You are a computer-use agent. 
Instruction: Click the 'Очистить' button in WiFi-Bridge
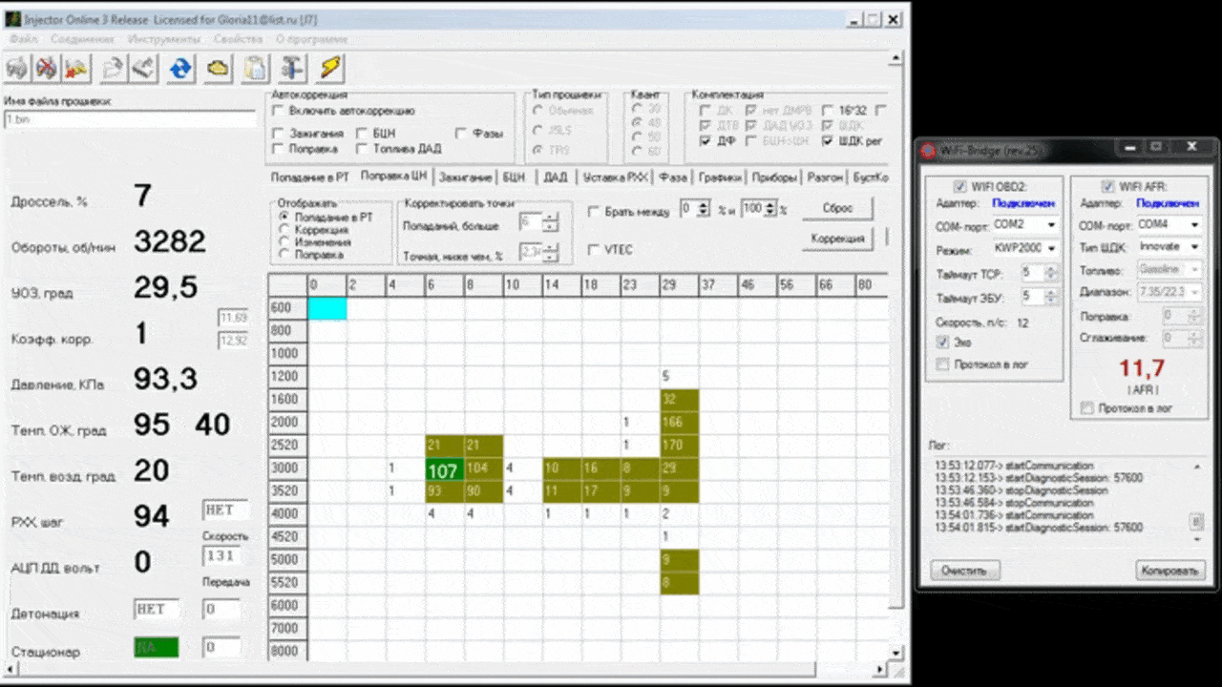click(965, 571)
